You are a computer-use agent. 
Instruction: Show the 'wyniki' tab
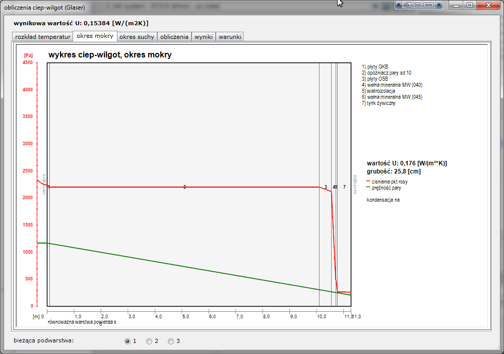tap(204, 37)
